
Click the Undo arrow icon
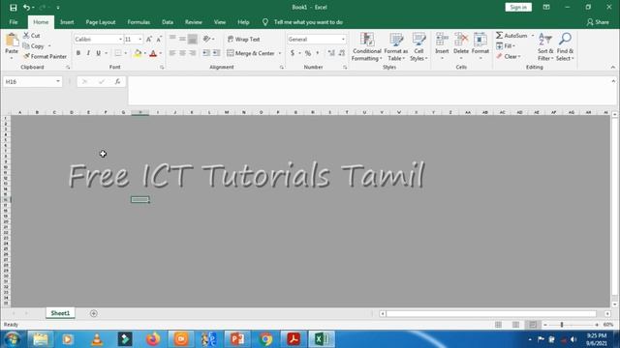pyautogui.click(x=26, y=7)
